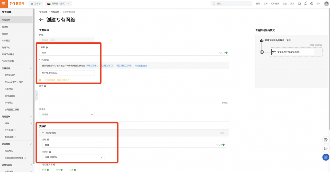Click the help icon next to 可用区资源
Image resolution: width=330 pixels, height=172 pixels.
coord(54,165)
